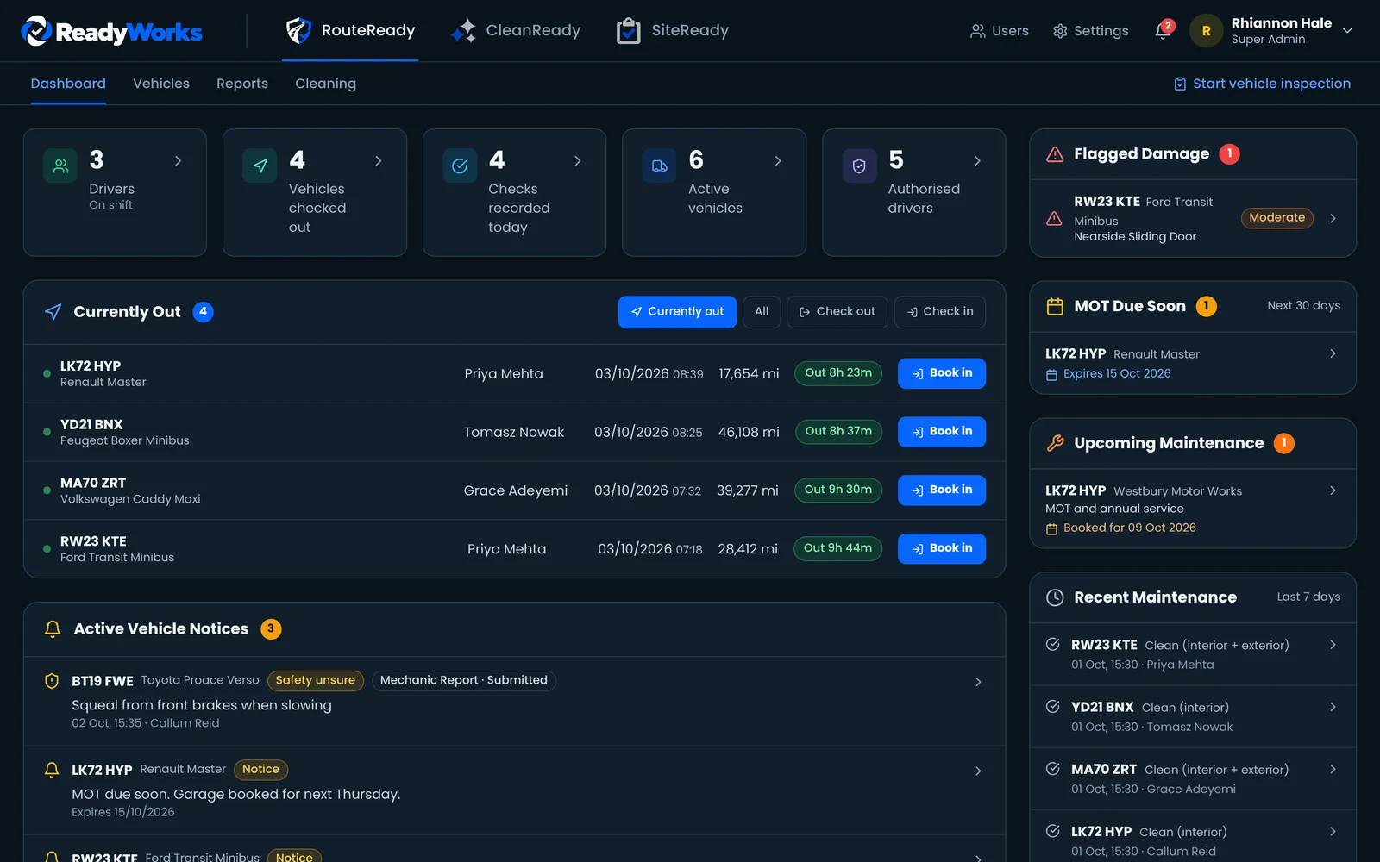The height and width of the screenshot is (862, 1380).
Task: Expand the RW23 KTE flagged damage entry
Action: click(x=1193, y=219)
